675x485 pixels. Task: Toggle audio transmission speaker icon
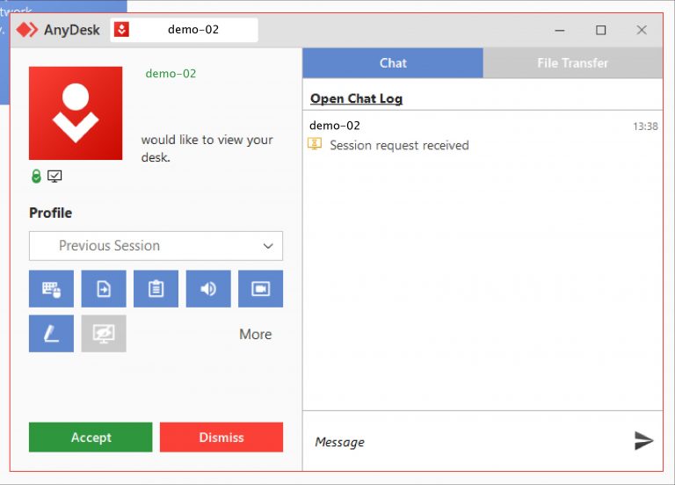pos(208,289)
